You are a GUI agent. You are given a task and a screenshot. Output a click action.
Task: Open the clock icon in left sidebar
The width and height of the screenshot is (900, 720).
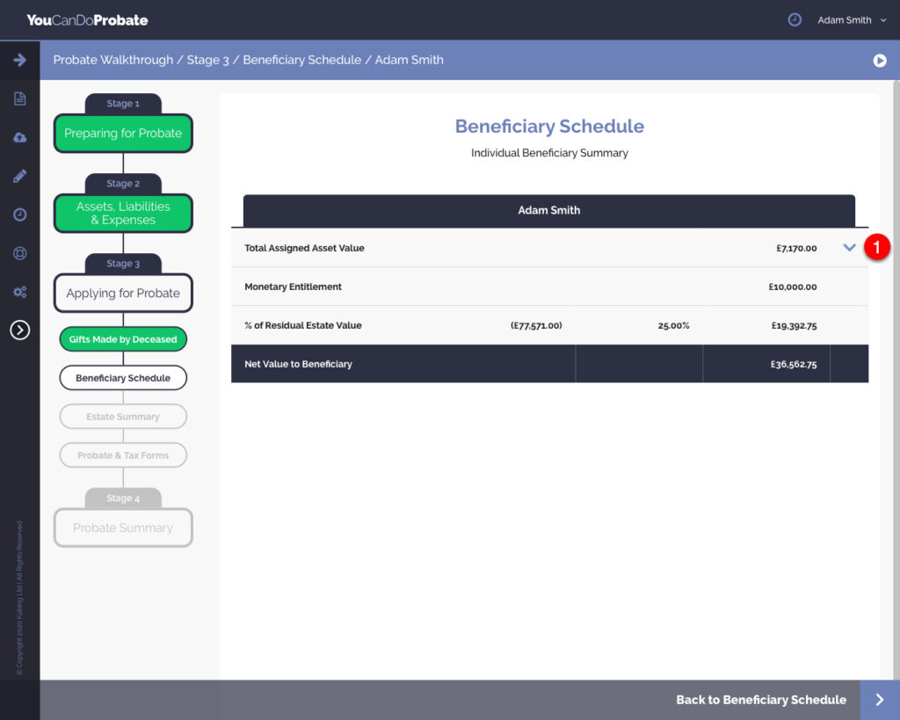pyautogui.click(x=19, y=215)
